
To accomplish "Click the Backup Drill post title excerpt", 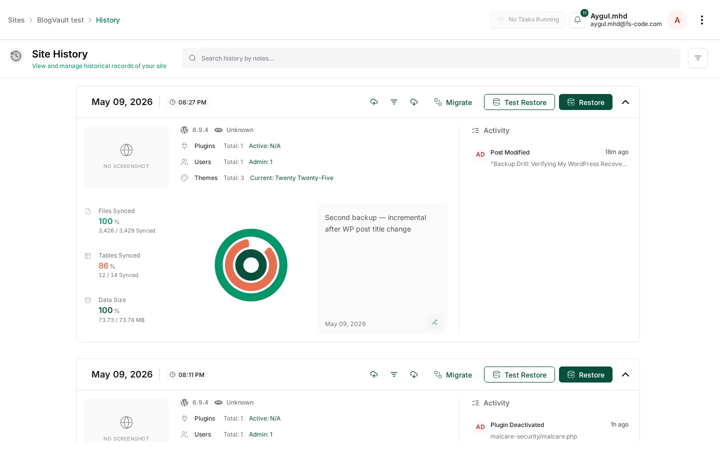I will pyautogui.click(x=558, y=164).
